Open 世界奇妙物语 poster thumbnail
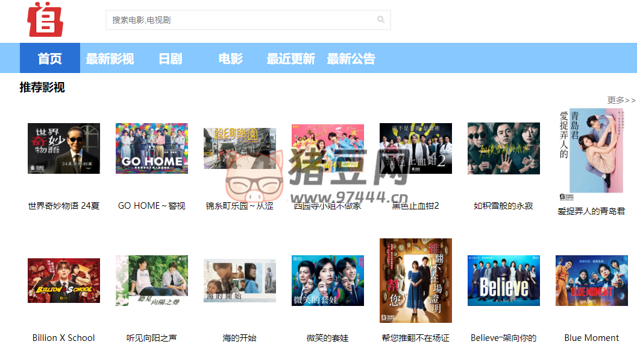 [x=64, y=148]
